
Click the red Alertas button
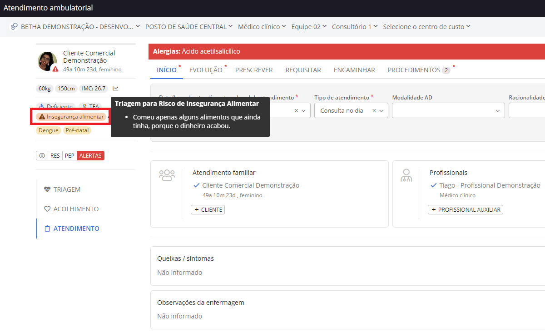tap(90, 156)
